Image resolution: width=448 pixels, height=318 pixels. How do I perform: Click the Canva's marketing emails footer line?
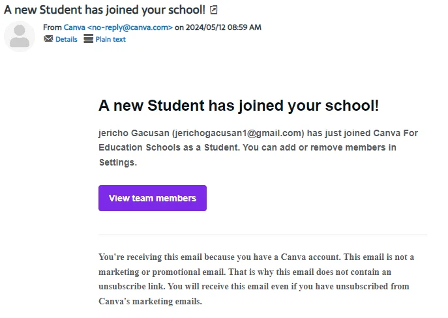click(x=150, y=302)
